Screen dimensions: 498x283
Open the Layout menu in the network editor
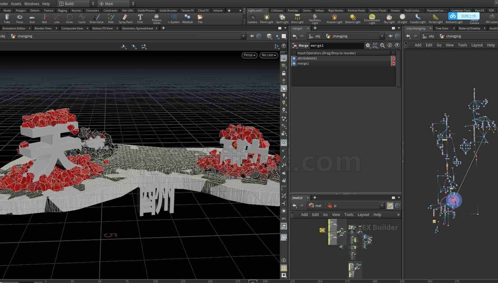point(477,45)
